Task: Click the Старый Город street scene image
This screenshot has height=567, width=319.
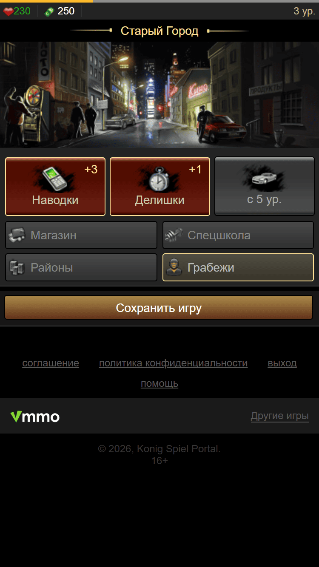Action: pyautogui.click(x=159, y=94)
